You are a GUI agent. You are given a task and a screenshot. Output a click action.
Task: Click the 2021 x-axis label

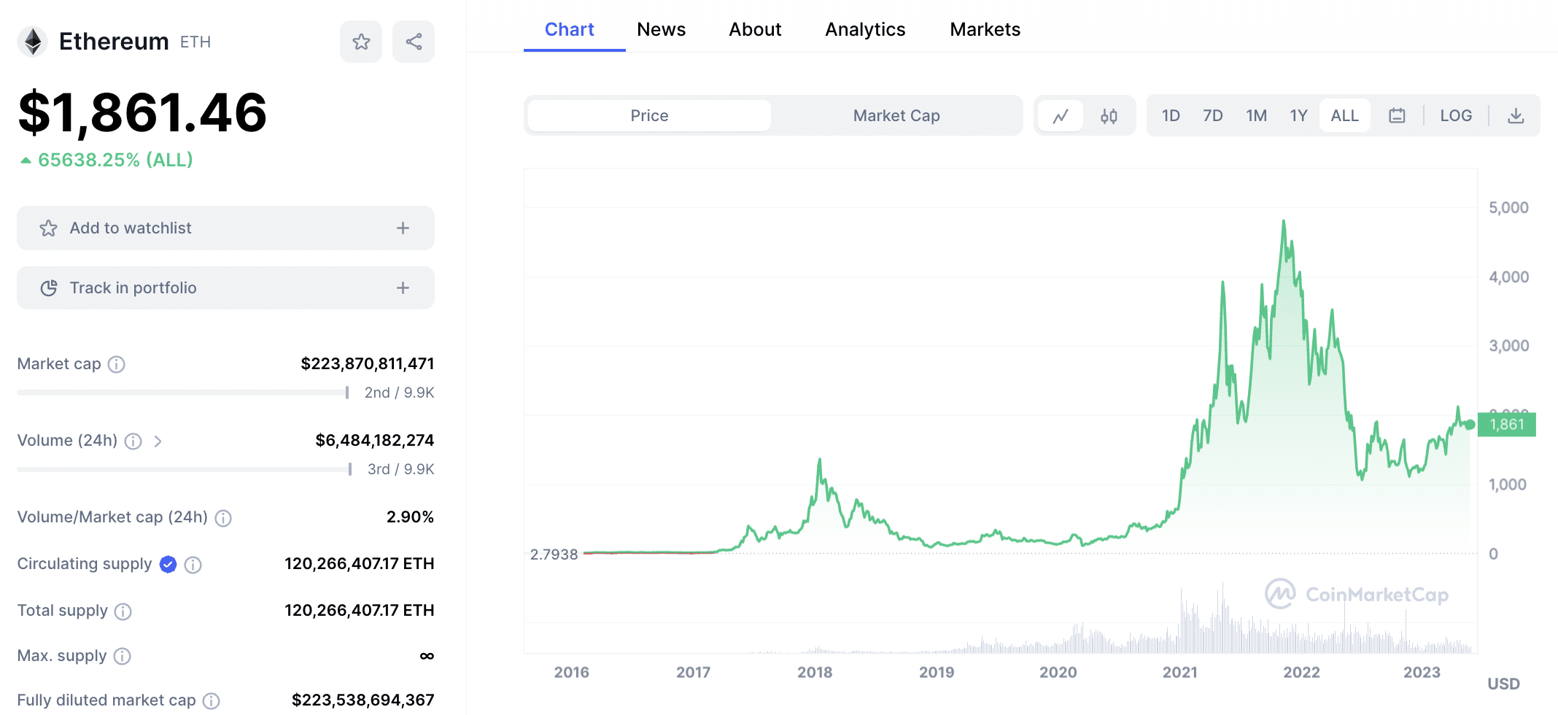point(1179,673)
